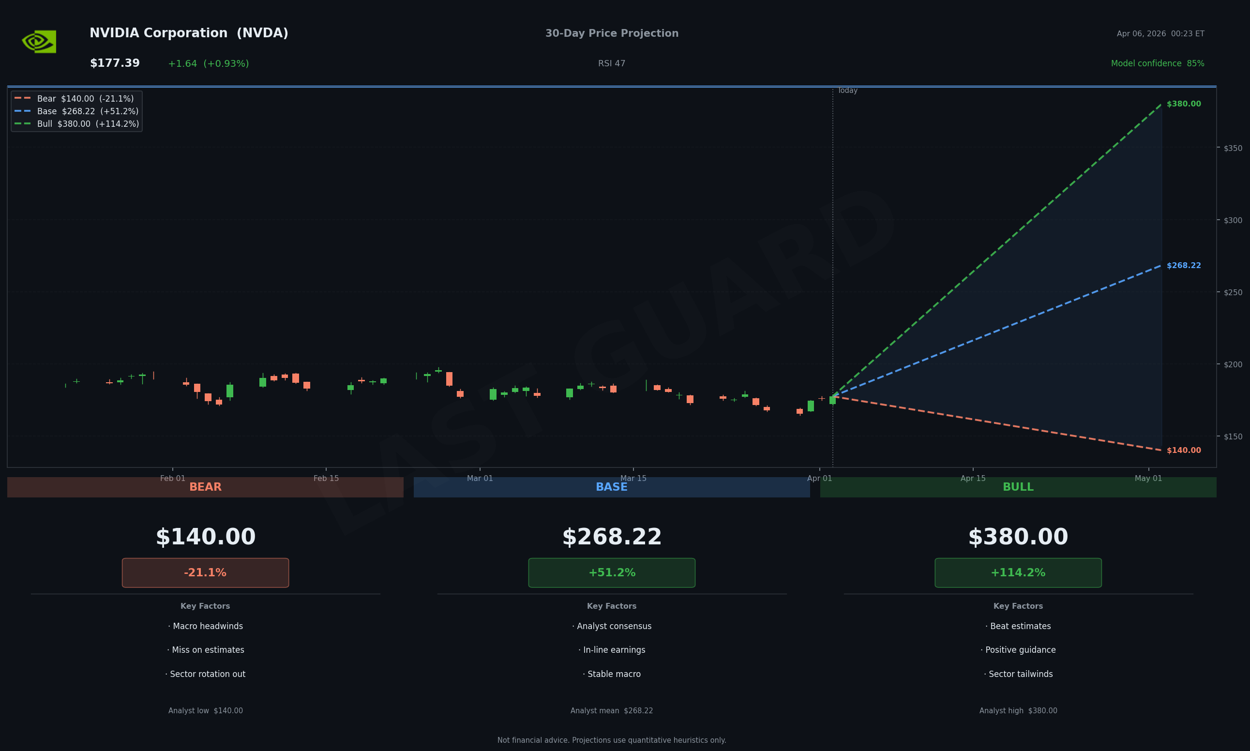Click the Analyst mean $268.22 text

(x=611, y=710)
